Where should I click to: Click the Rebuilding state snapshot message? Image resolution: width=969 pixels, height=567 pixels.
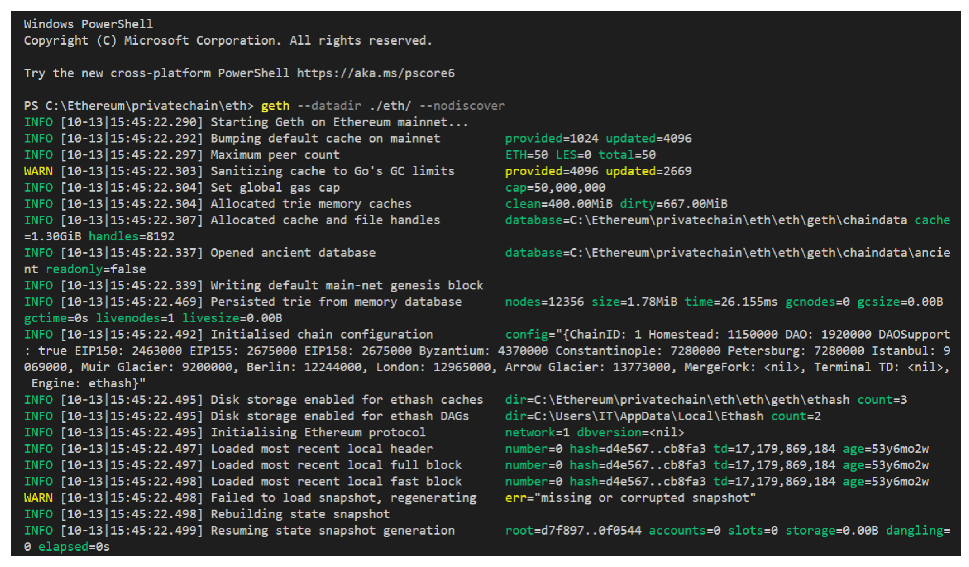300,514
